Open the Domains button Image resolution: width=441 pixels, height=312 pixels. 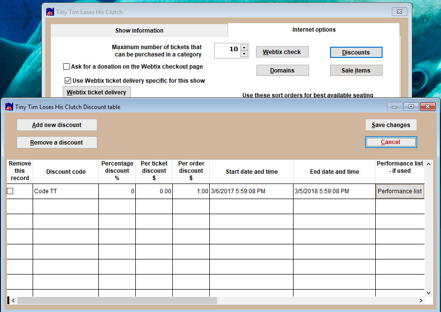point(283,70)
